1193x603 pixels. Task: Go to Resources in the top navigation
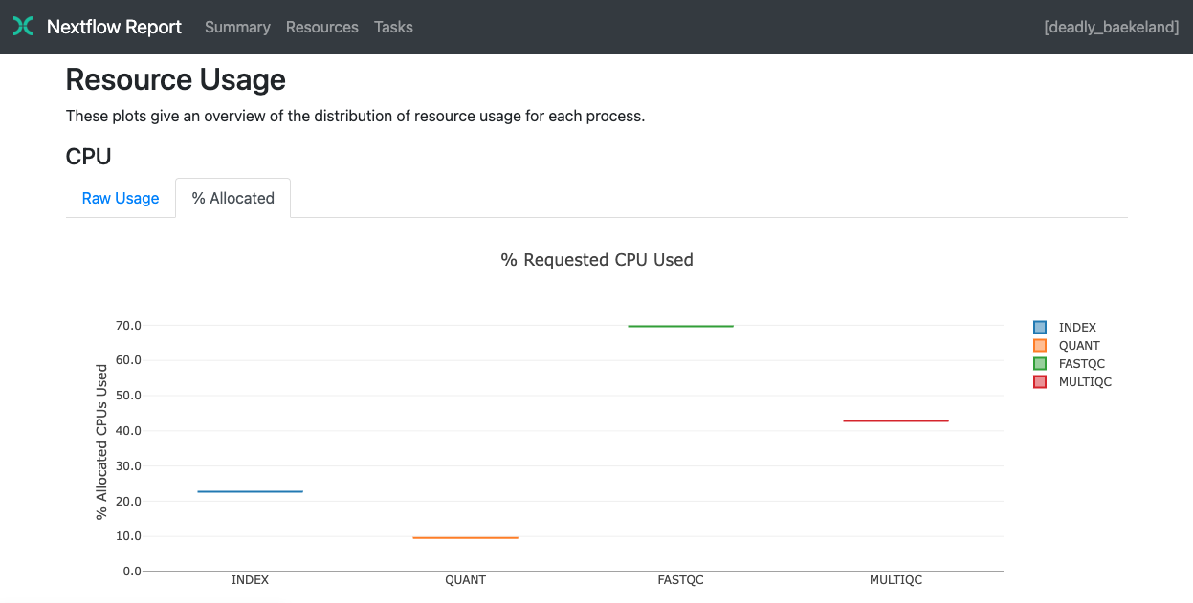(321, 27)
